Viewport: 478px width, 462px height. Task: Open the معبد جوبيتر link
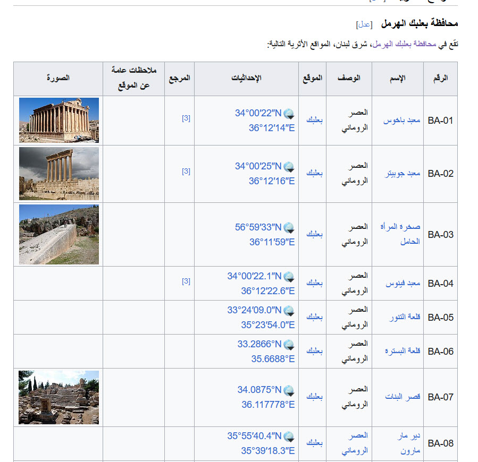coord(402,174)
